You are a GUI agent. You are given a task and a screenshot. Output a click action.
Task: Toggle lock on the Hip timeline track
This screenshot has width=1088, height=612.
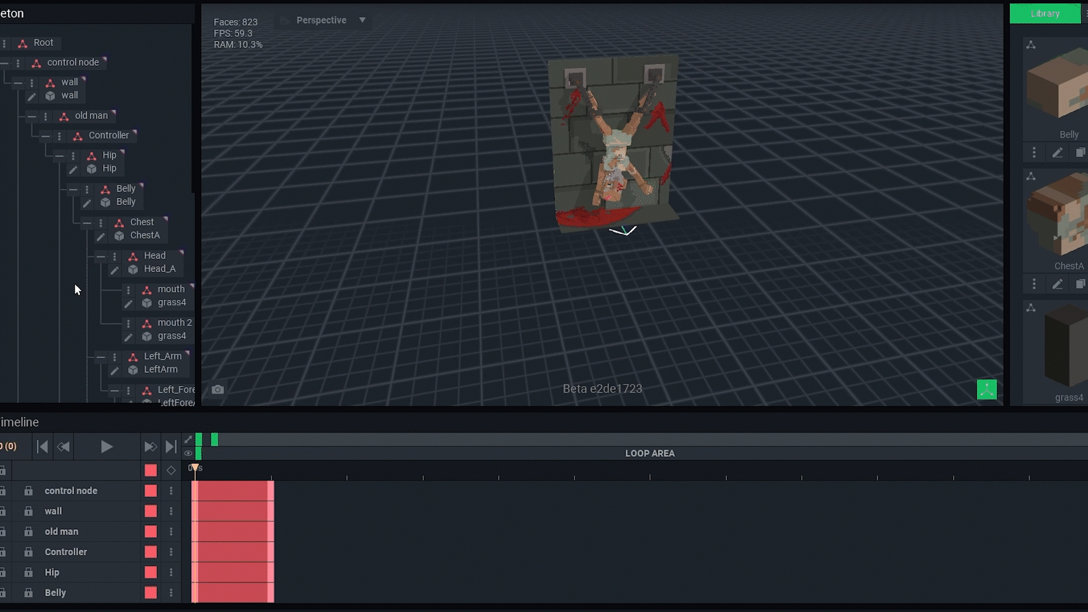(x=28, y=572)
